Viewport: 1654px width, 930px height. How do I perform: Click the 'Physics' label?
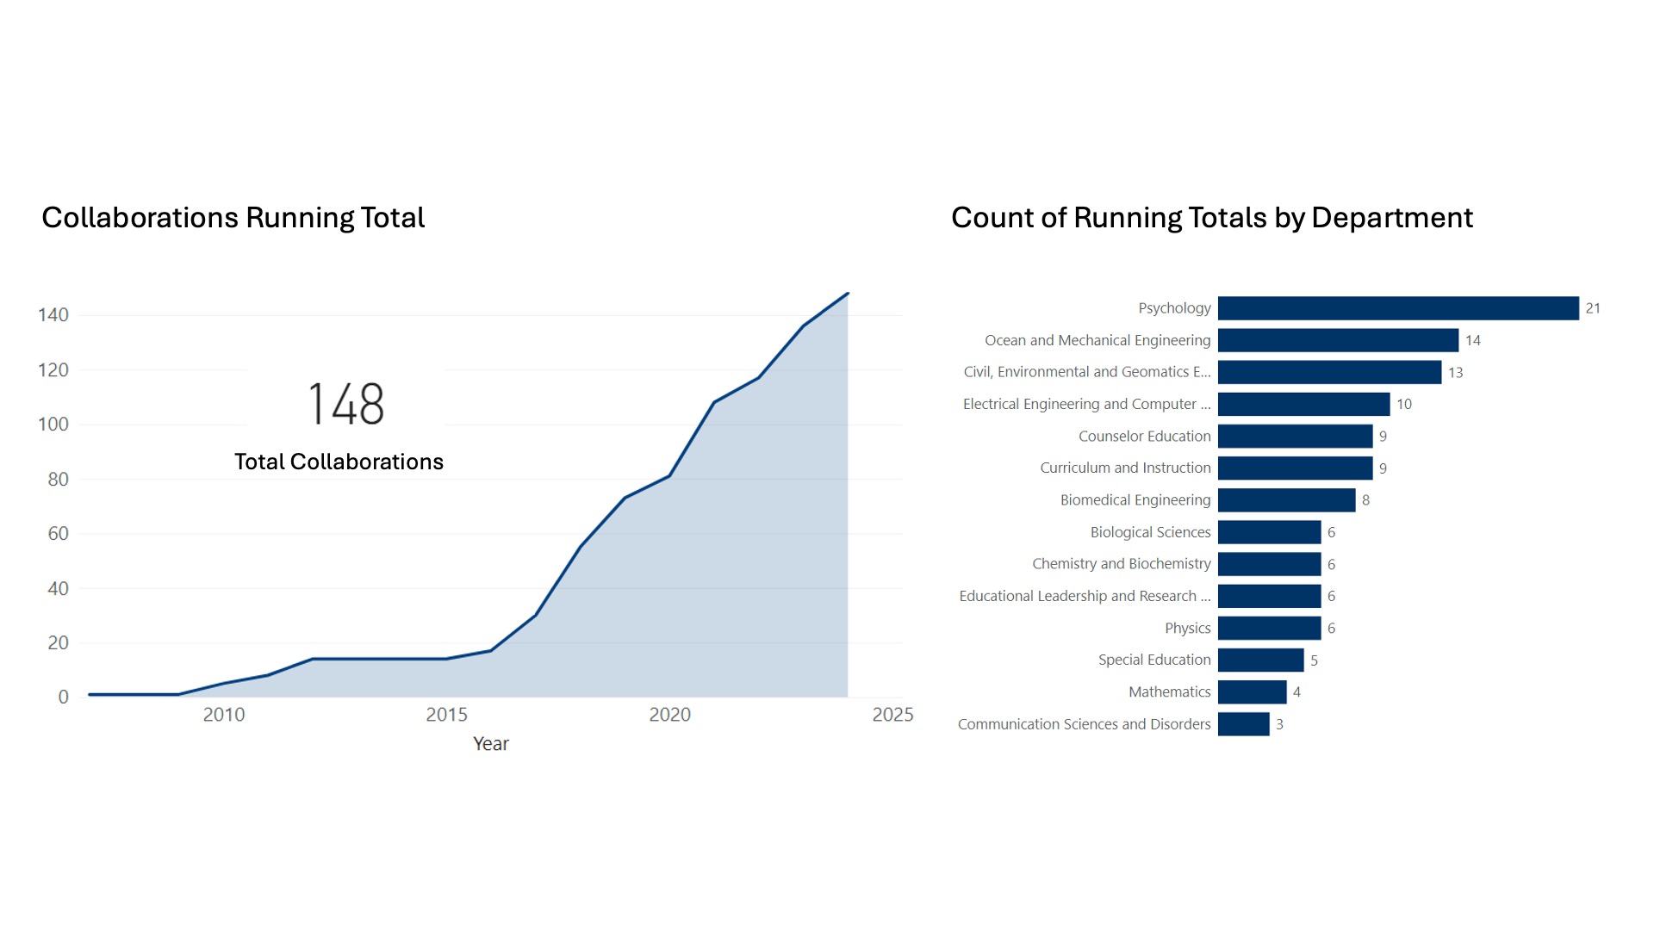1187,628
